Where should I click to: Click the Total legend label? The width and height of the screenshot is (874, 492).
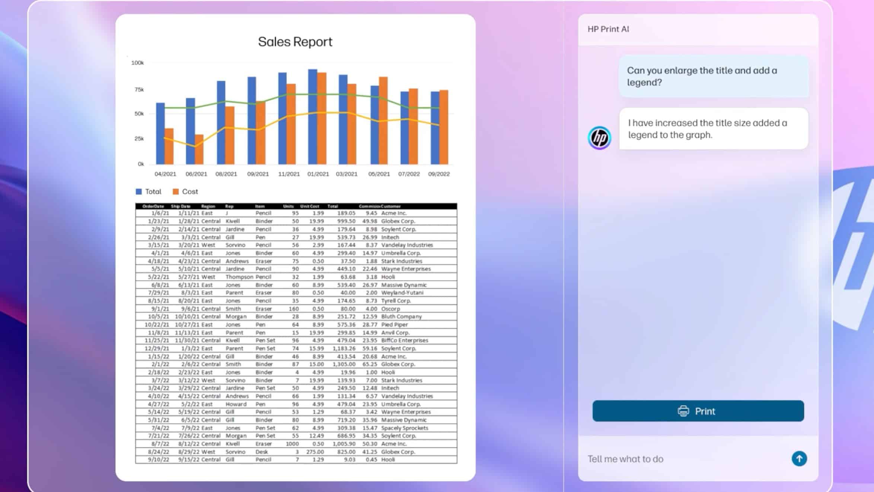coord(153,192)
